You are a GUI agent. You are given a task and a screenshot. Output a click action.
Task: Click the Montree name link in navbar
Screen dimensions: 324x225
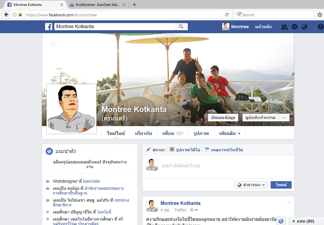(x=240, y=27)
